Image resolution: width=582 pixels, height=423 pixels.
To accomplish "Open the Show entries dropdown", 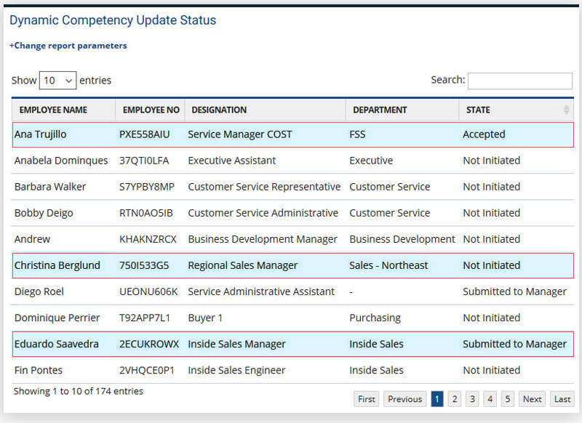I will [57, 81].
